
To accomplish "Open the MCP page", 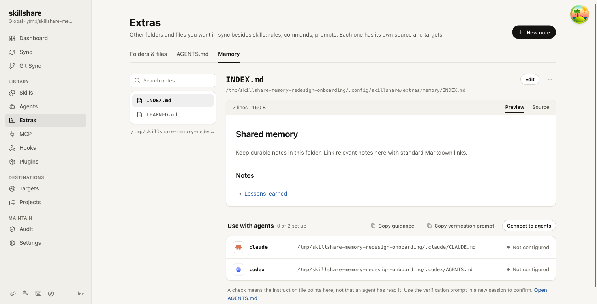I will [x=45, y=134].
